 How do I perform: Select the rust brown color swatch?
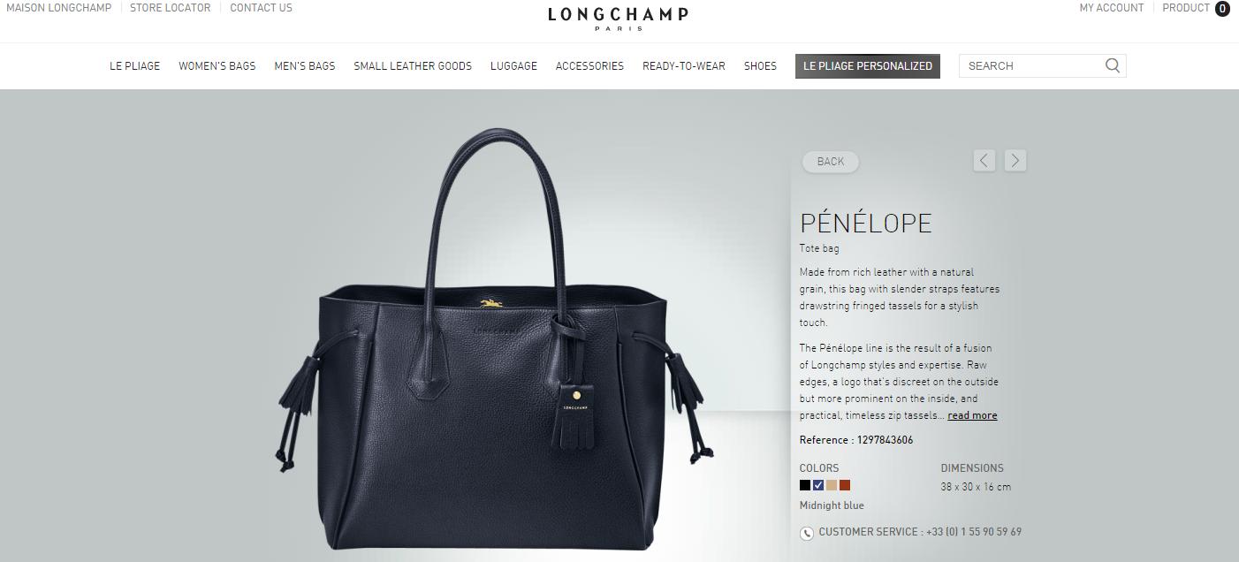[845, 485]
